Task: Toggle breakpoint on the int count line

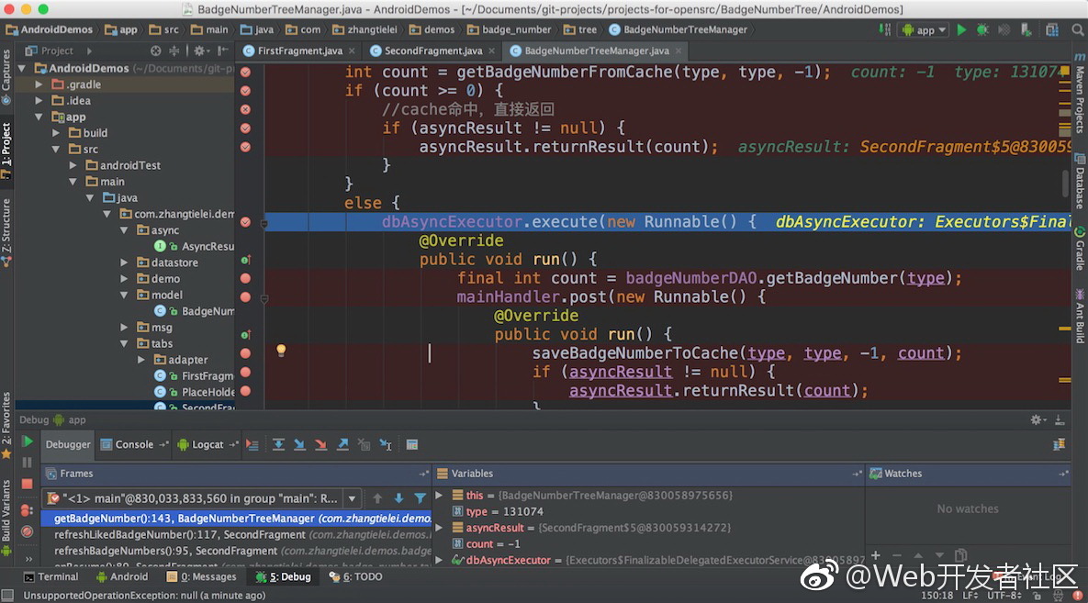Action: [245, 73]
